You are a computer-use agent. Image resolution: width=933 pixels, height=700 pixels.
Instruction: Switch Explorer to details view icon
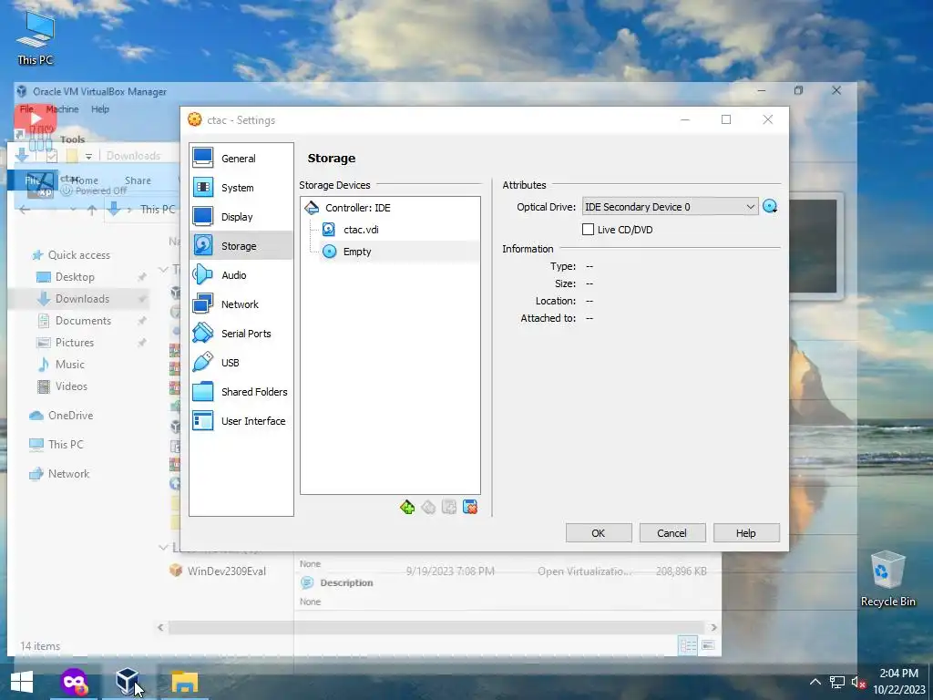(x=689, y=646)
